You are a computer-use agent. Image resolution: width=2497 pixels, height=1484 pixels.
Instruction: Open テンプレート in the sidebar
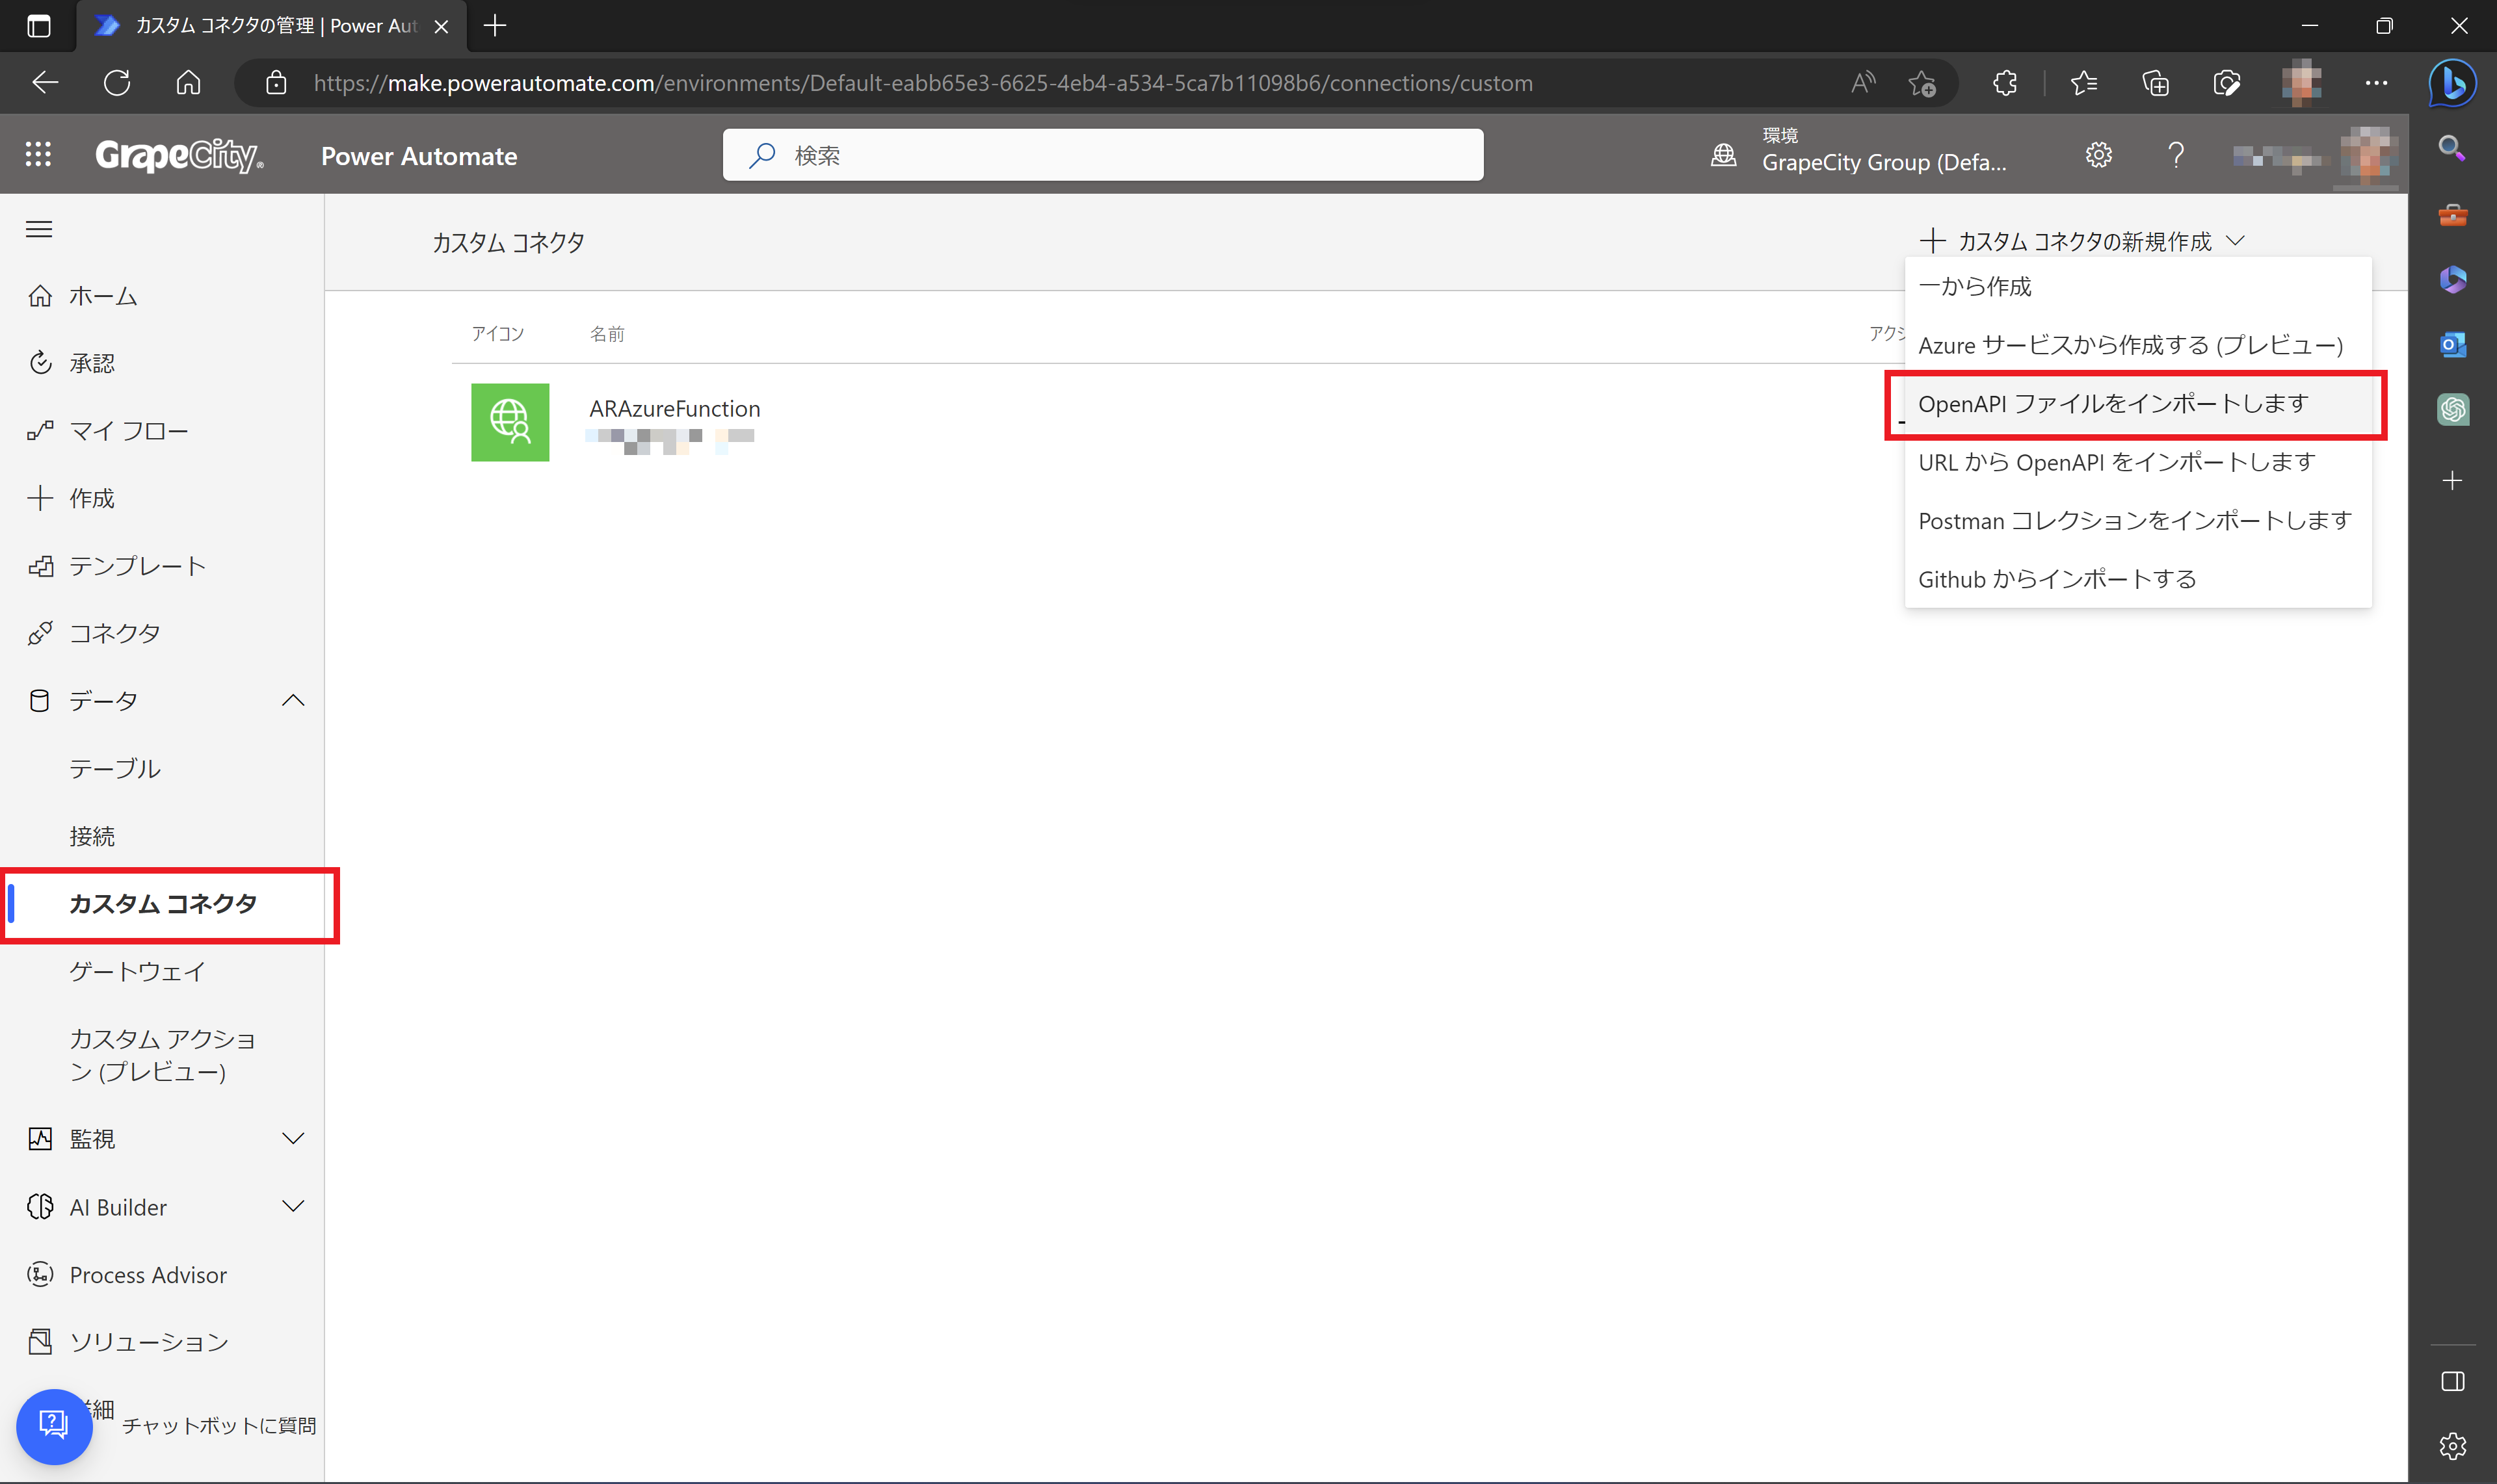tap(162, 566)
